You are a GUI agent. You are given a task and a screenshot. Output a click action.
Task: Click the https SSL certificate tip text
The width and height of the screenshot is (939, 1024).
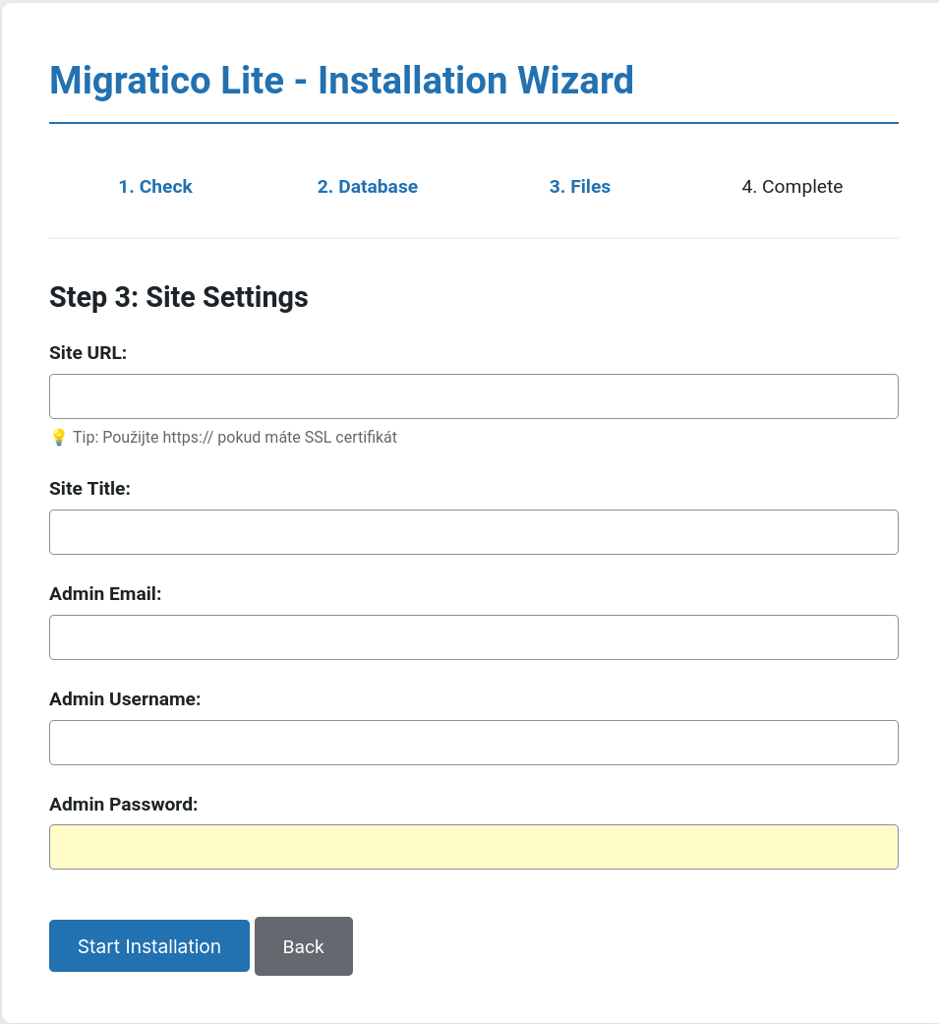coord(235,437)
